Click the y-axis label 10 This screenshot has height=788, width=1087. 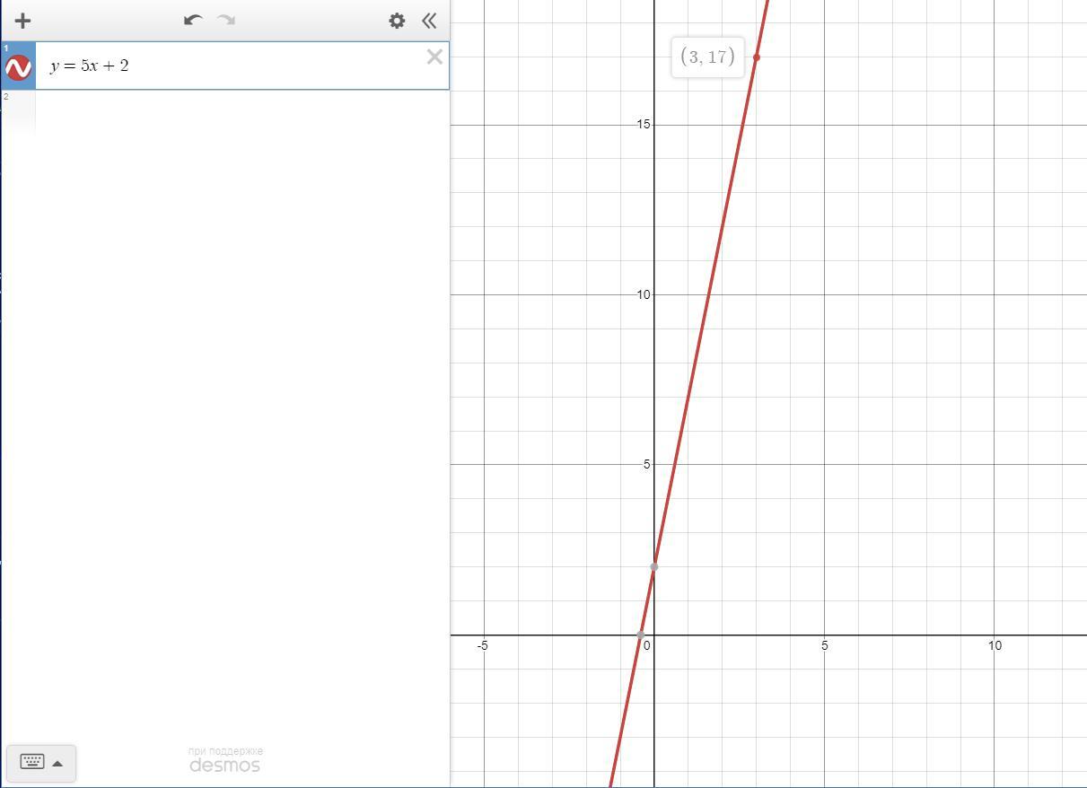point(643,294)
